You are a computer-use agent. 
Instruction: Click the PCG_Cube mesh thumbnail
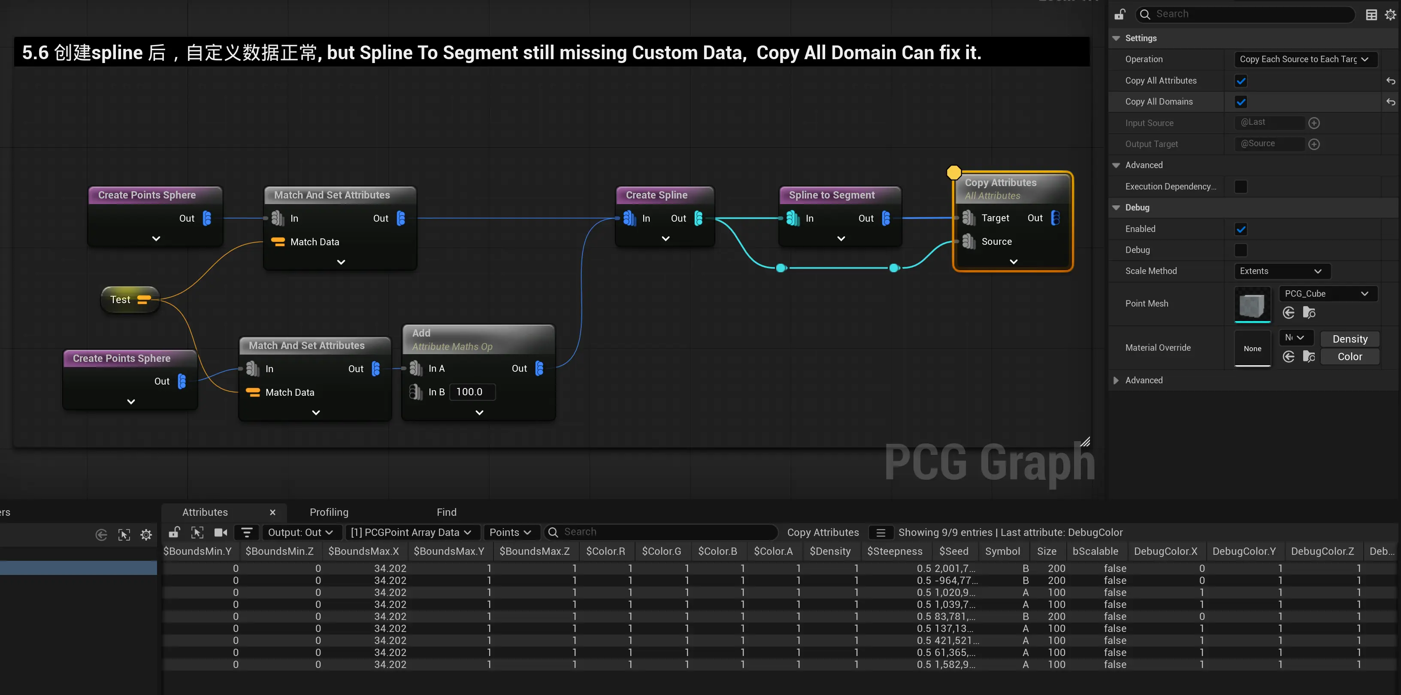click(1252, 305)
